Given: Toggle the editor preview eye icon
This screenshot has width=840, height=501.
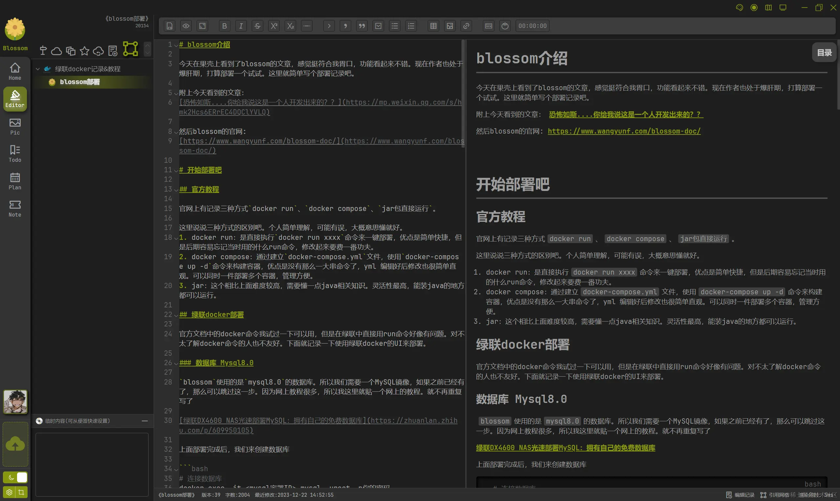Looking at the screenshot, I should (185, 26).
